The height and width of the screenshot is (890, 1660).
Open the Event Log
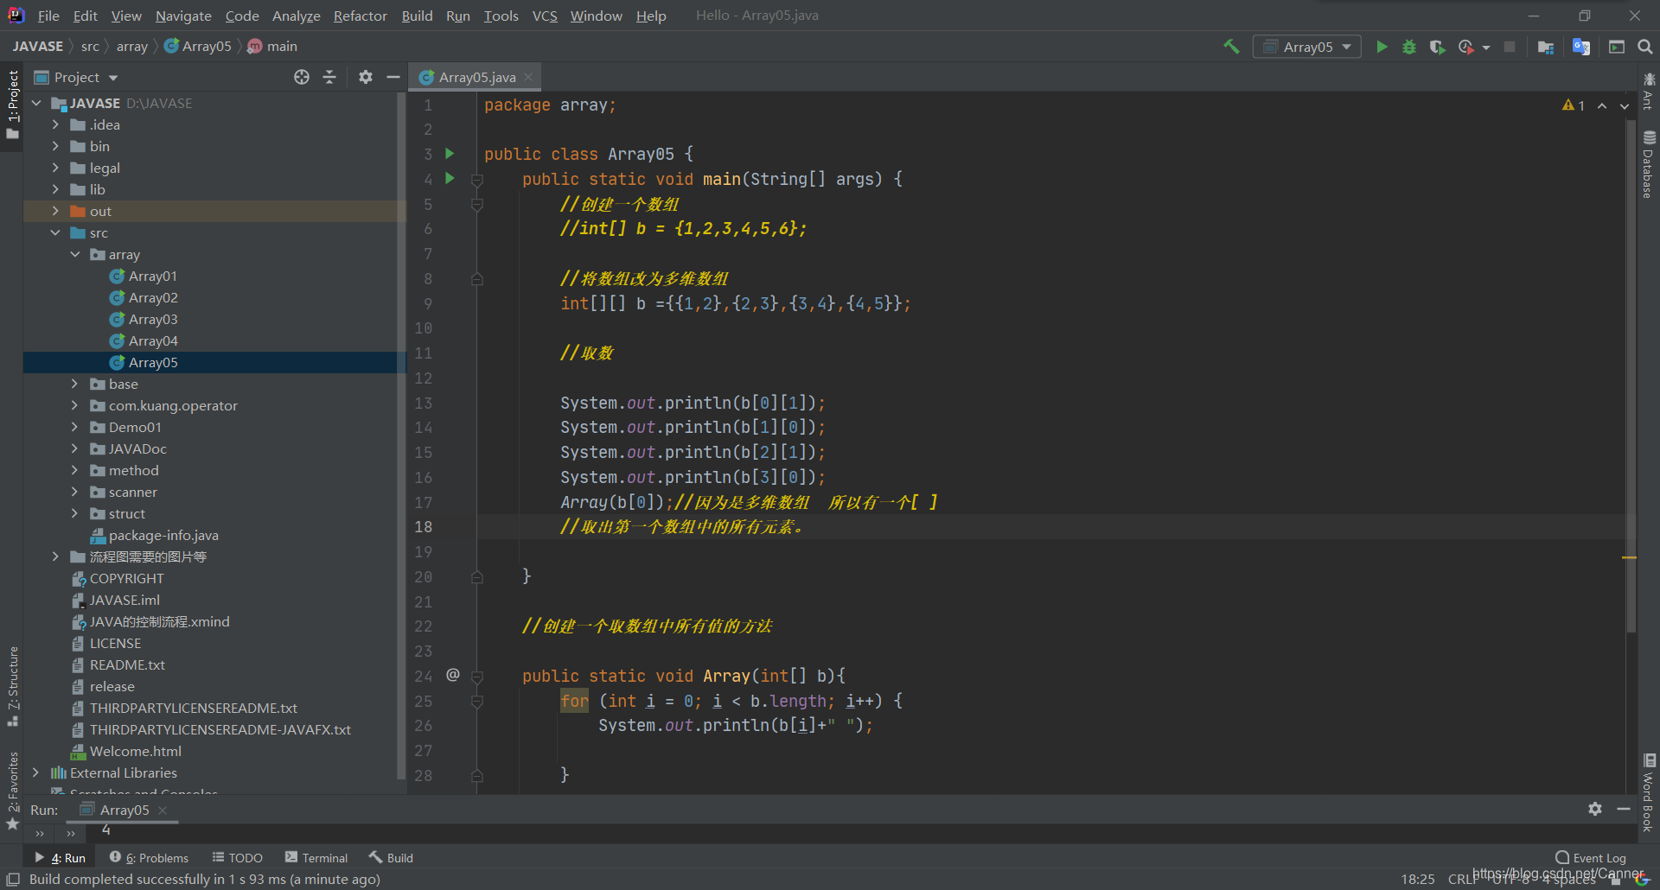[x=1591, y=857]
